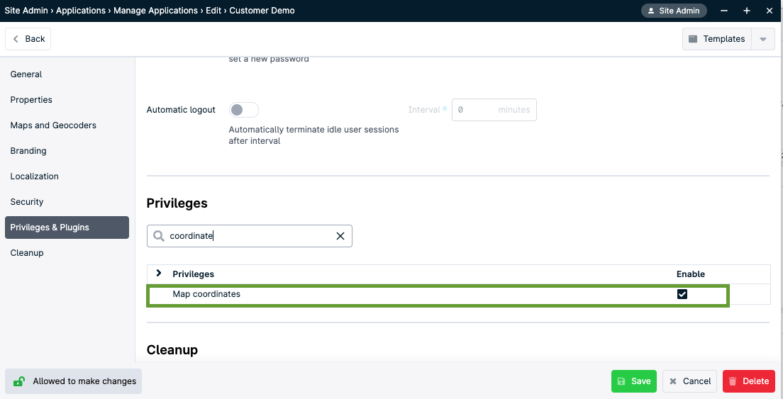This screenshot has width=783, height=399.
Task: Click the magnifier icon in privileges search
Action: point(159,236)
